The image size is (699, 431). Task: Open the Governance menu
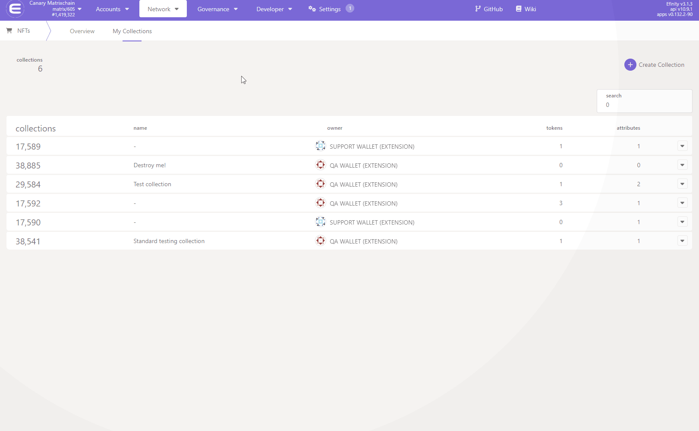[x=217, y=9]
